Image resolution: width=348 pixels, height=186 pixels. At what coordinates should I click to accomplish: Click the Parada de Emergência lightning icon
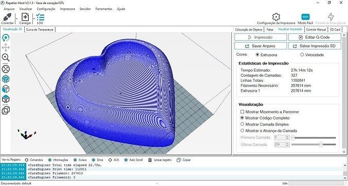click(330, 16)
